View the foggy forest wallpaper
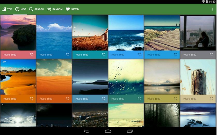The image size is (217, 135). point(162,115)
